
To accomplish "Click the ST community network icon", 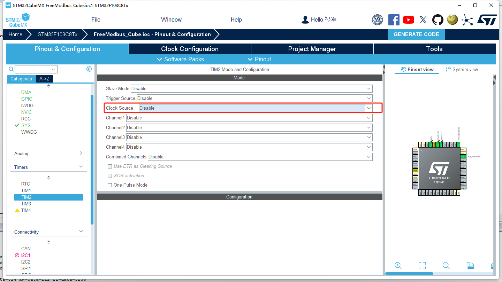I will coord(467,20).
